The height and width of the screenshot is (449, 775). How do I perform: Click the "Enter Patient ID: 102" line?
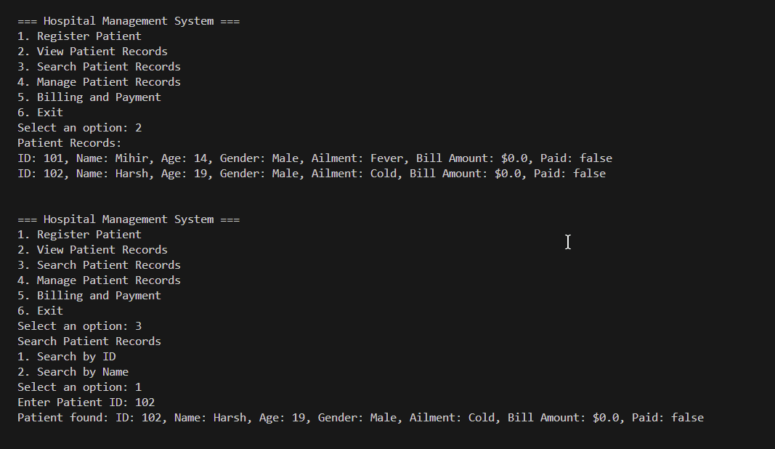pyautogui.click(x=86, y=403)
